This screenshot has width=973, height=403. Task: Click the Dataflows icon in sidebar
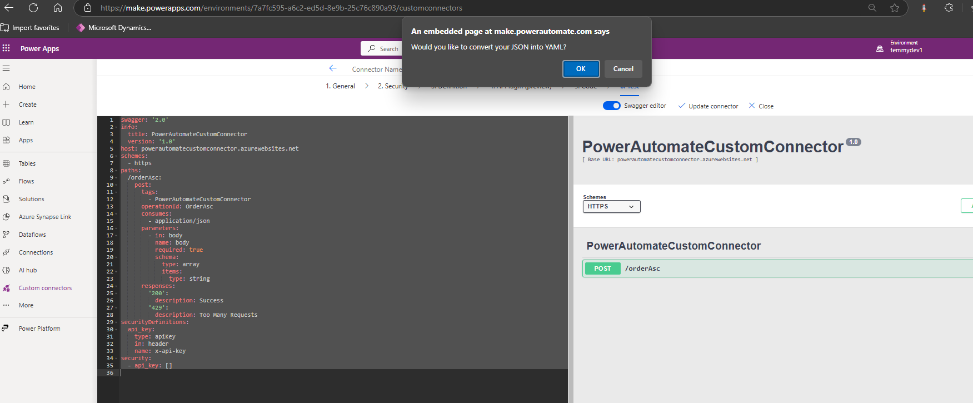[x=6, y=235]
